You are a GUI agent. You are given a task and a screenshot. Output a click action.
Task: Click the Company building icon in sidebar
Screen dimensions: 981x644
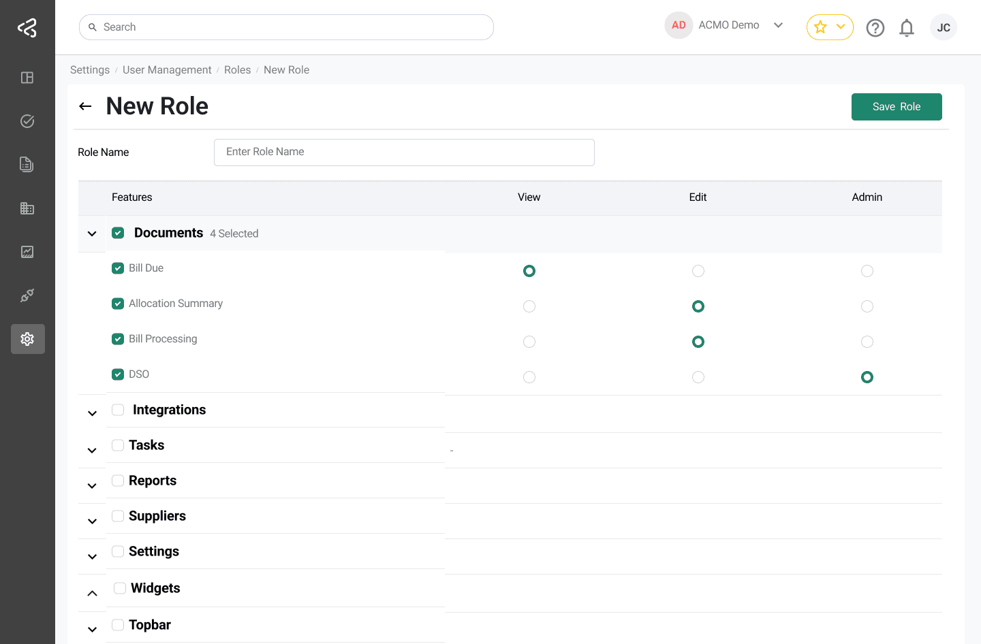[x=27, y=208]
